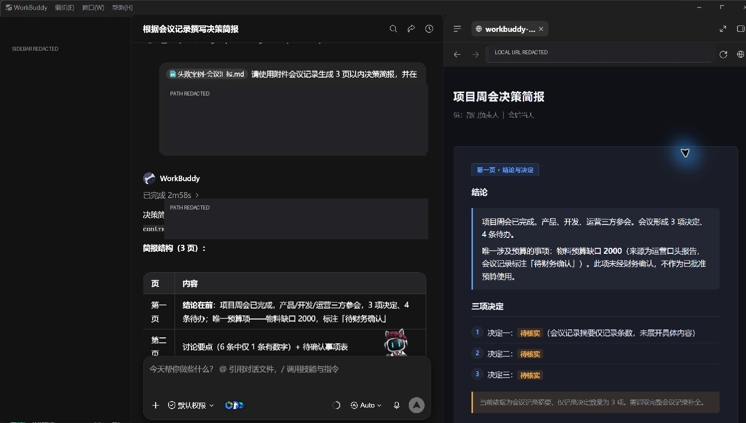
Task: Click the 三项决定 section heading
Action: pos(487,307)
